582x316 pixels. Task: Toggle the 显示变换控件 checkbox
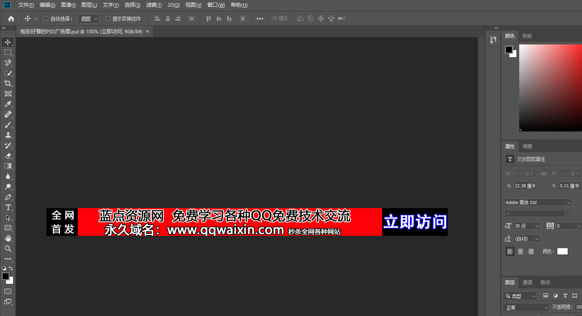[x=108, y=19]
